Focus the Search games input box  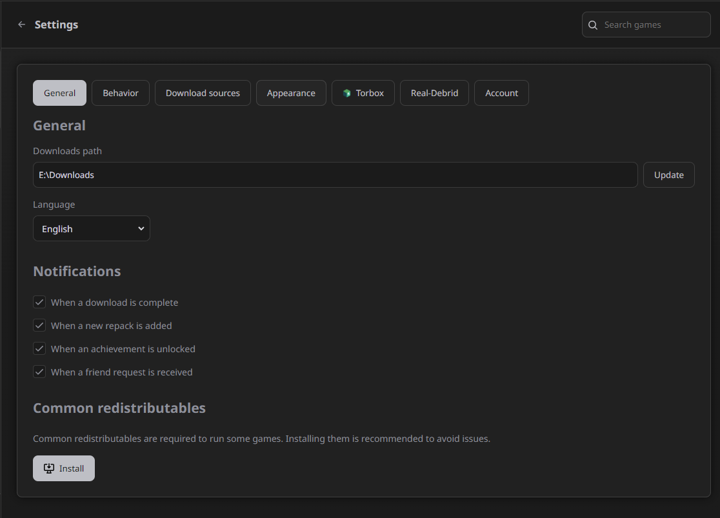(x=653, y=25)
